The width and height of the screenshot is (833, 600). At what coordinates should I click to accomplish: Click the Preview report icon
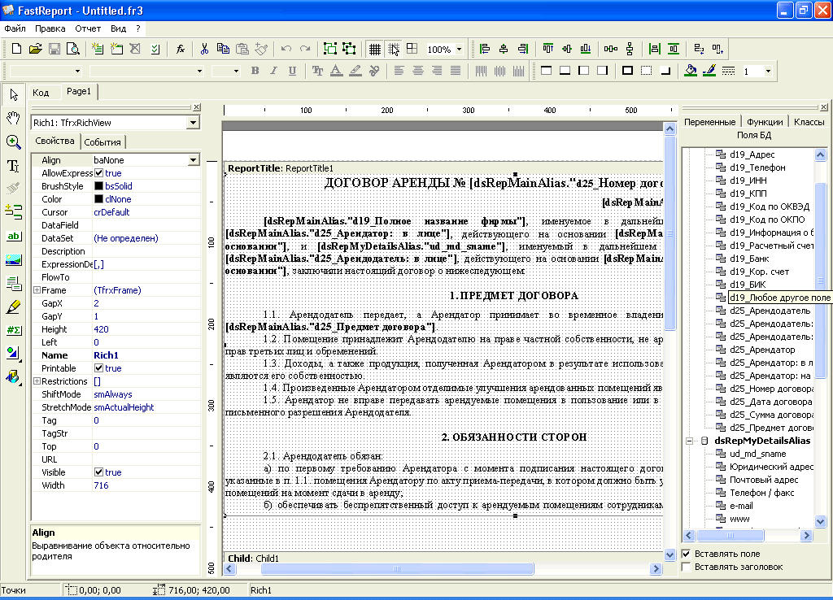(x=73, y=49)
